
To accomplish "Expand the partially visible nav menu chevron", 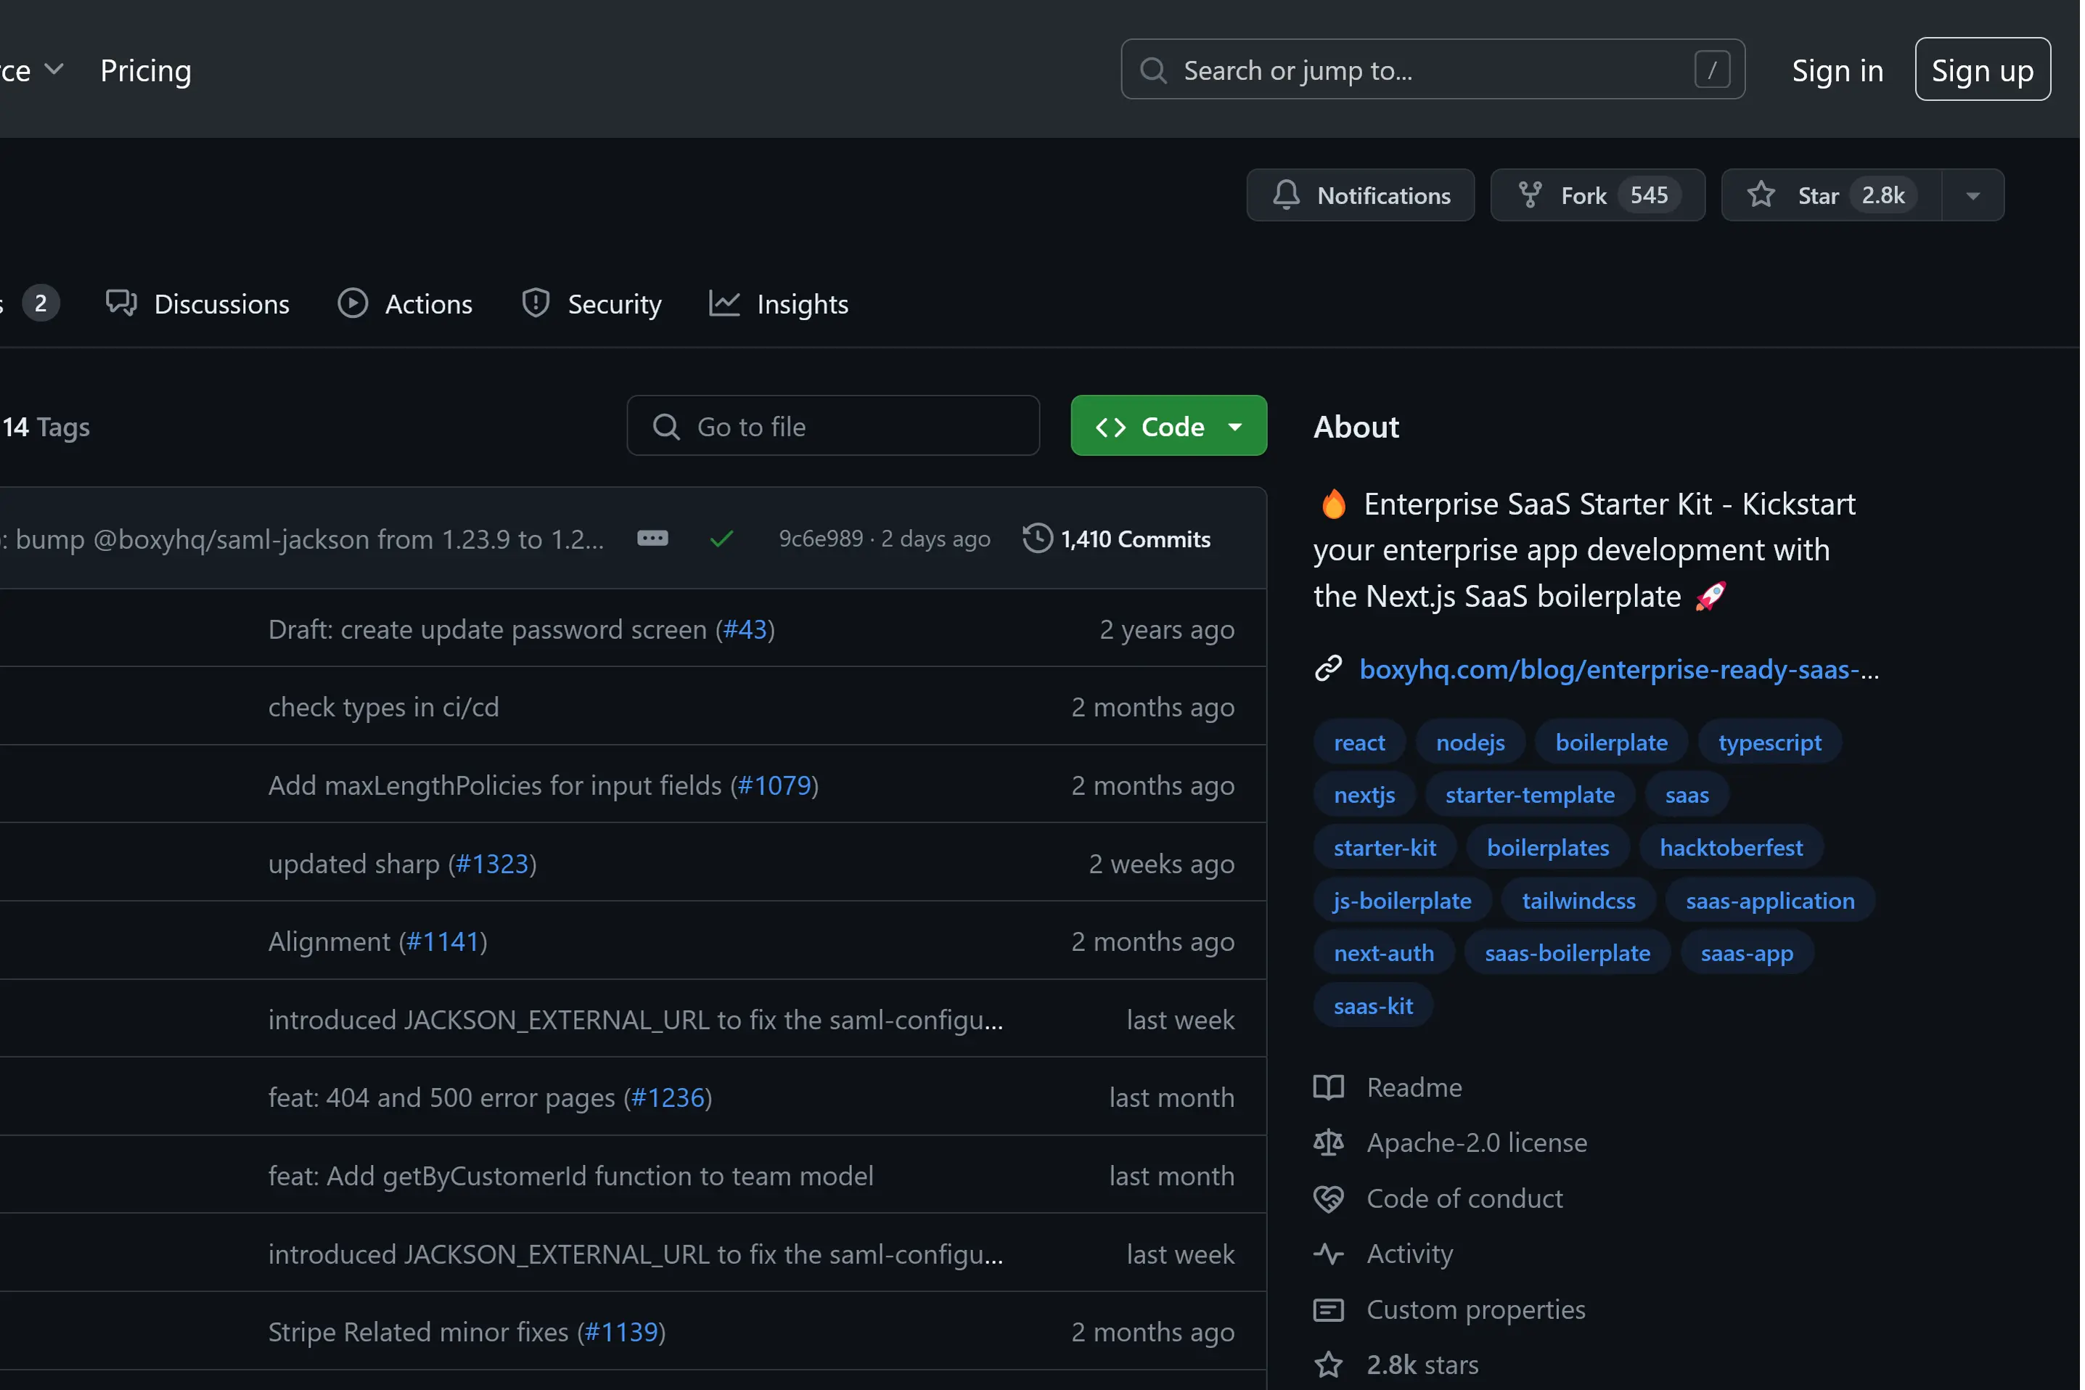I will (x=54, y=70).
